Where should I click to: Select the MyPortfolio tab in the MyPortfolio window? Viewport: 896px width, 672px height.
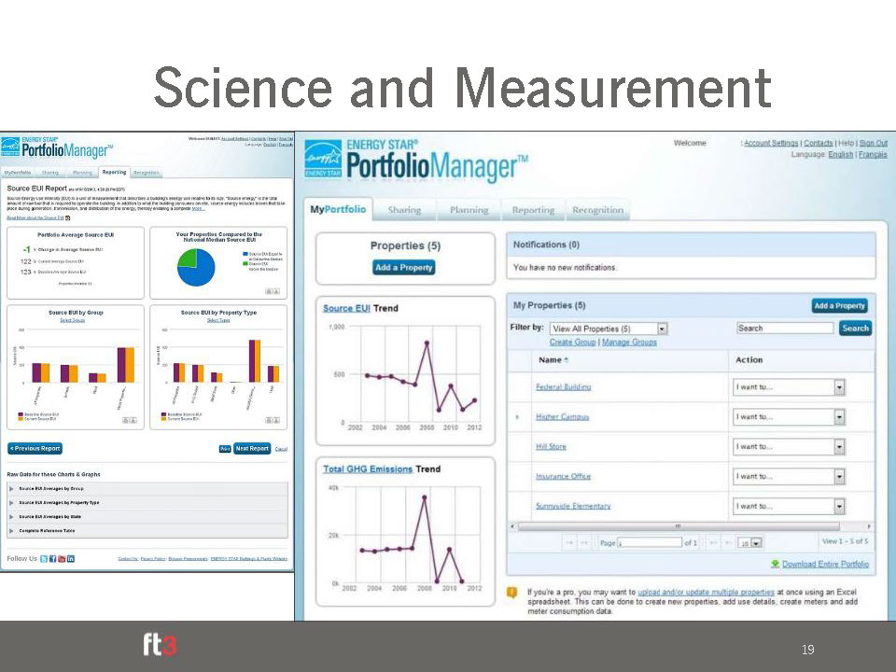pyautogui.click(x=338, y=210)
